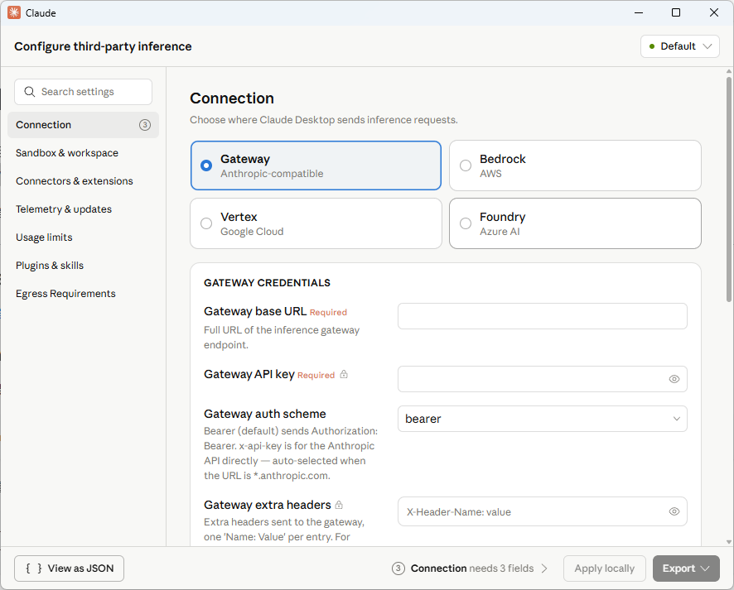
Task: Click the vertical scrollbar thumb
Action: 729,189
